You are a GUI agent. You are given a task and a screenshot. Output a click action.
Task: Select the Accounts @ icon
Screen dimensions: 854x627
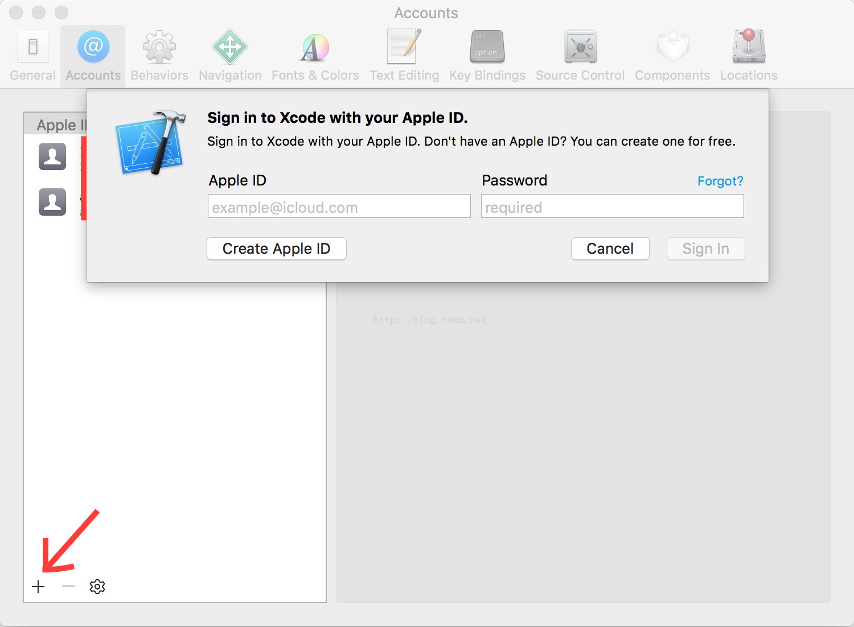(x=93, y=47)
